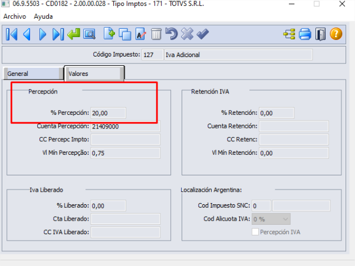
Task: Open the search records icon
Action: tap(89, 34)
